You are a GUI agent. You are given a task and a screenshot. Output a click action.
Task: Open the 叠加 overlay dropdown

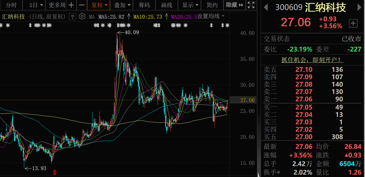(122, 5)
